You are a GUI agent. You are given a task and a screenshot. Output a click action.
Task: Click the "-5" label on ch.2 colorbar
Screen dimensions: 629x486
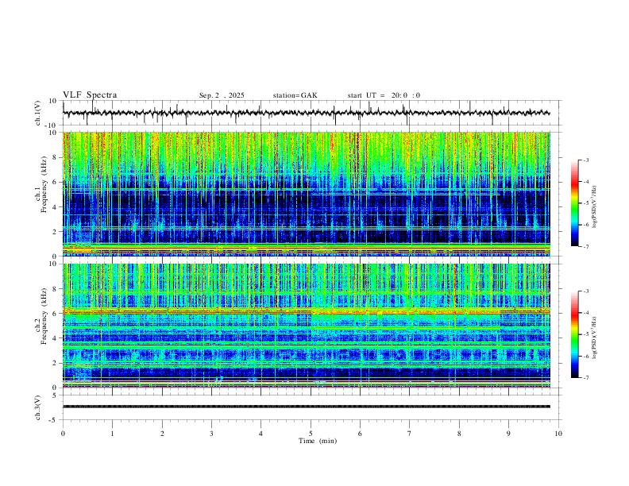(585, 334)
